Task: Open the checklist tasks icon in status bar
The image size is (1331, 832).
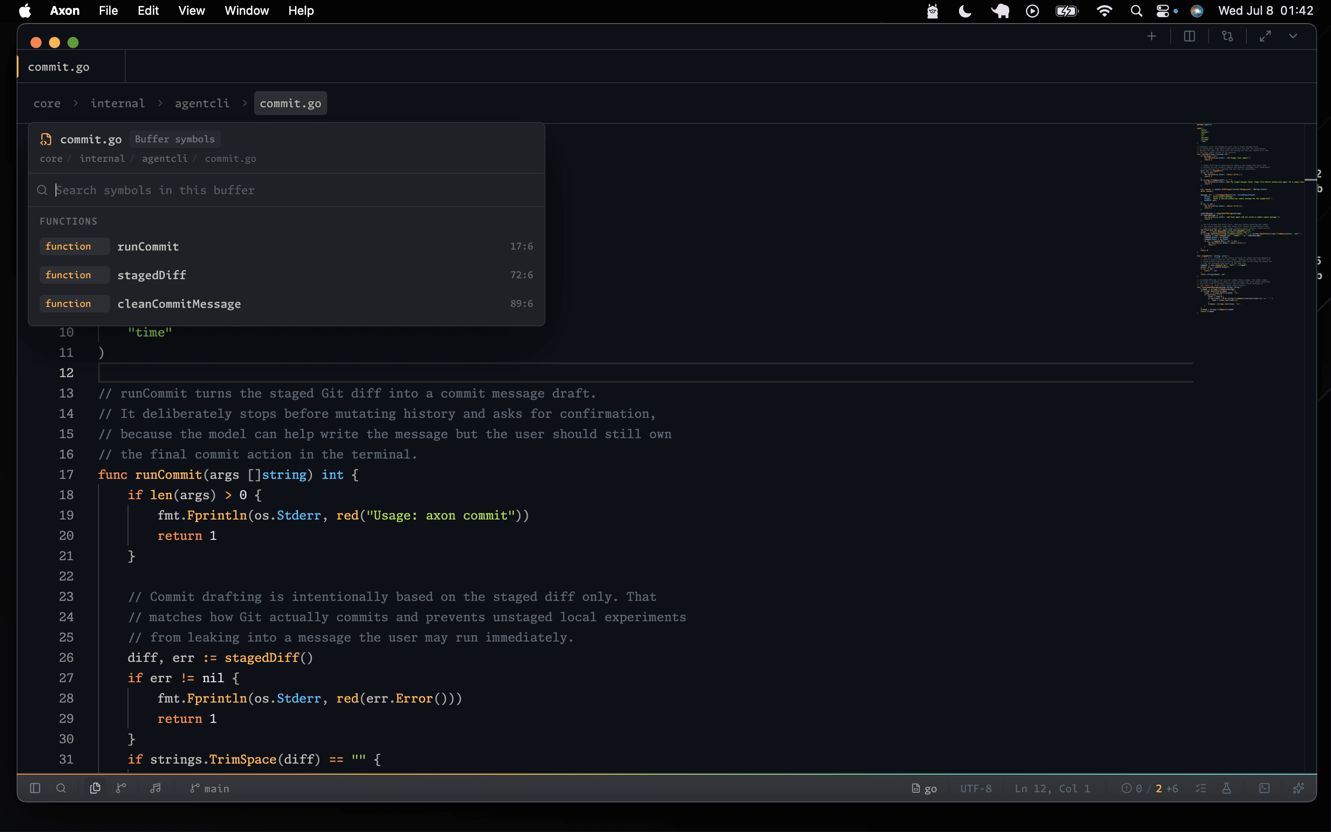Action: point(1201,788)
